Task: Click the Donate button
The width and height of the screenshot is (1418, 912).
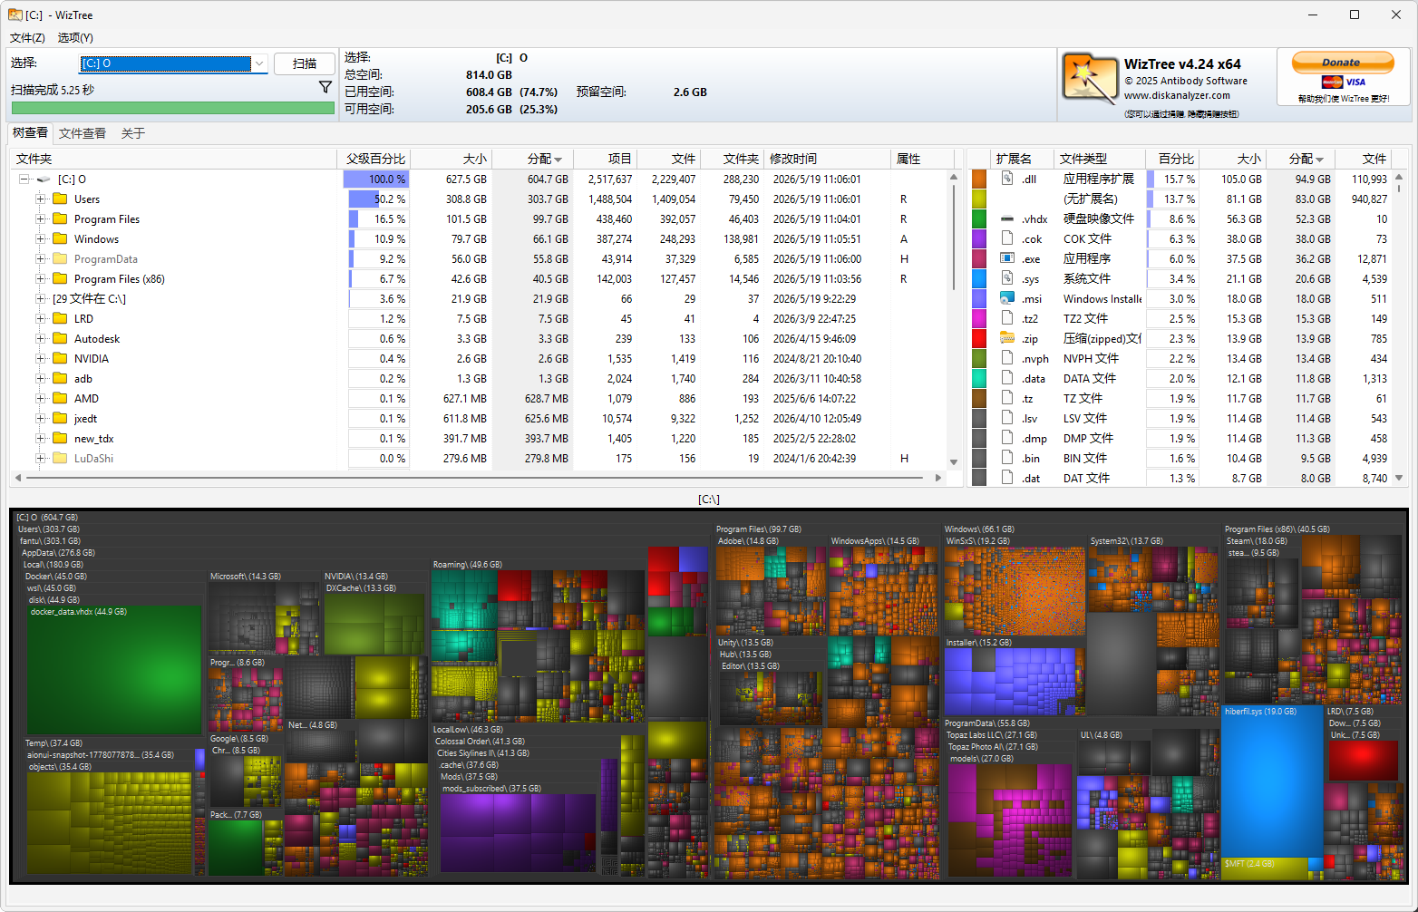Action: click(x=1343, y=63)
